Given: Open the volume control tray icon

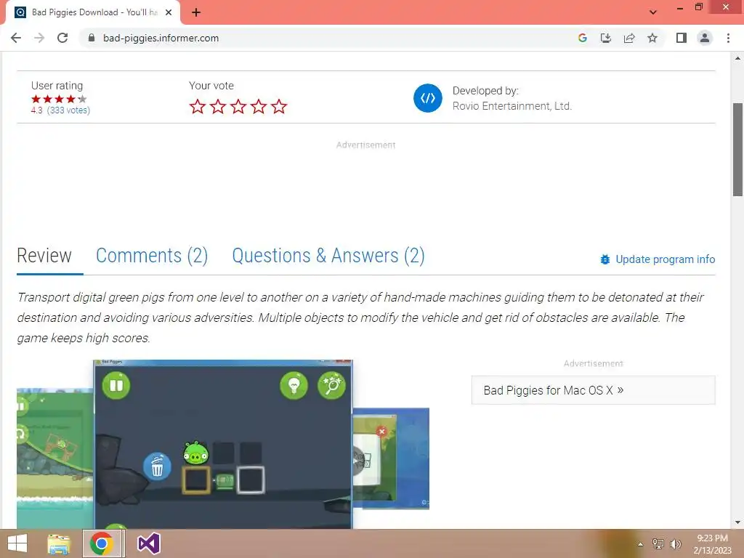Looking at the screenshot, I should [x=675, y=544].
